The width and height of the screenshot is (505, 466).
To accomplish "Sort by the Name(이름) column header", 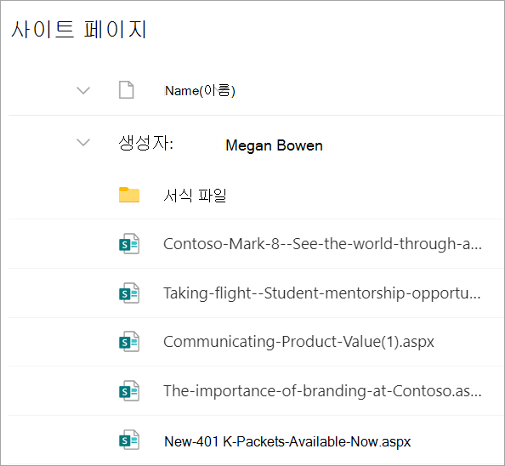I will (200, 90).
